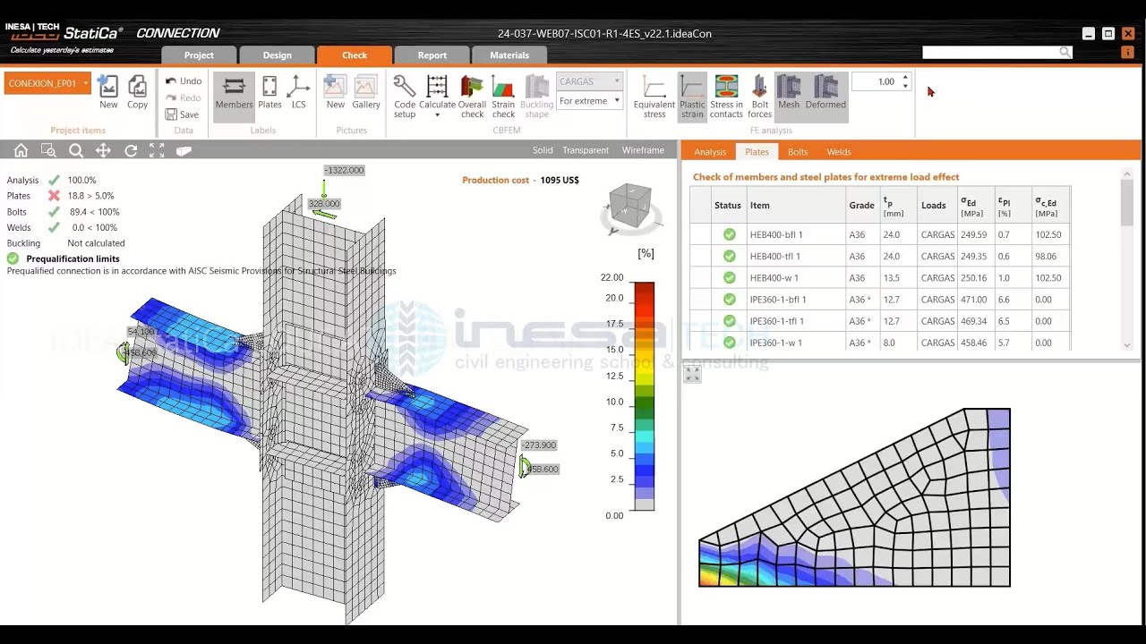Image resolution: width=1146 pixels, height=644 pixels.
Task: Switch to the Bolts results tab
Action: tap(798, 152)
